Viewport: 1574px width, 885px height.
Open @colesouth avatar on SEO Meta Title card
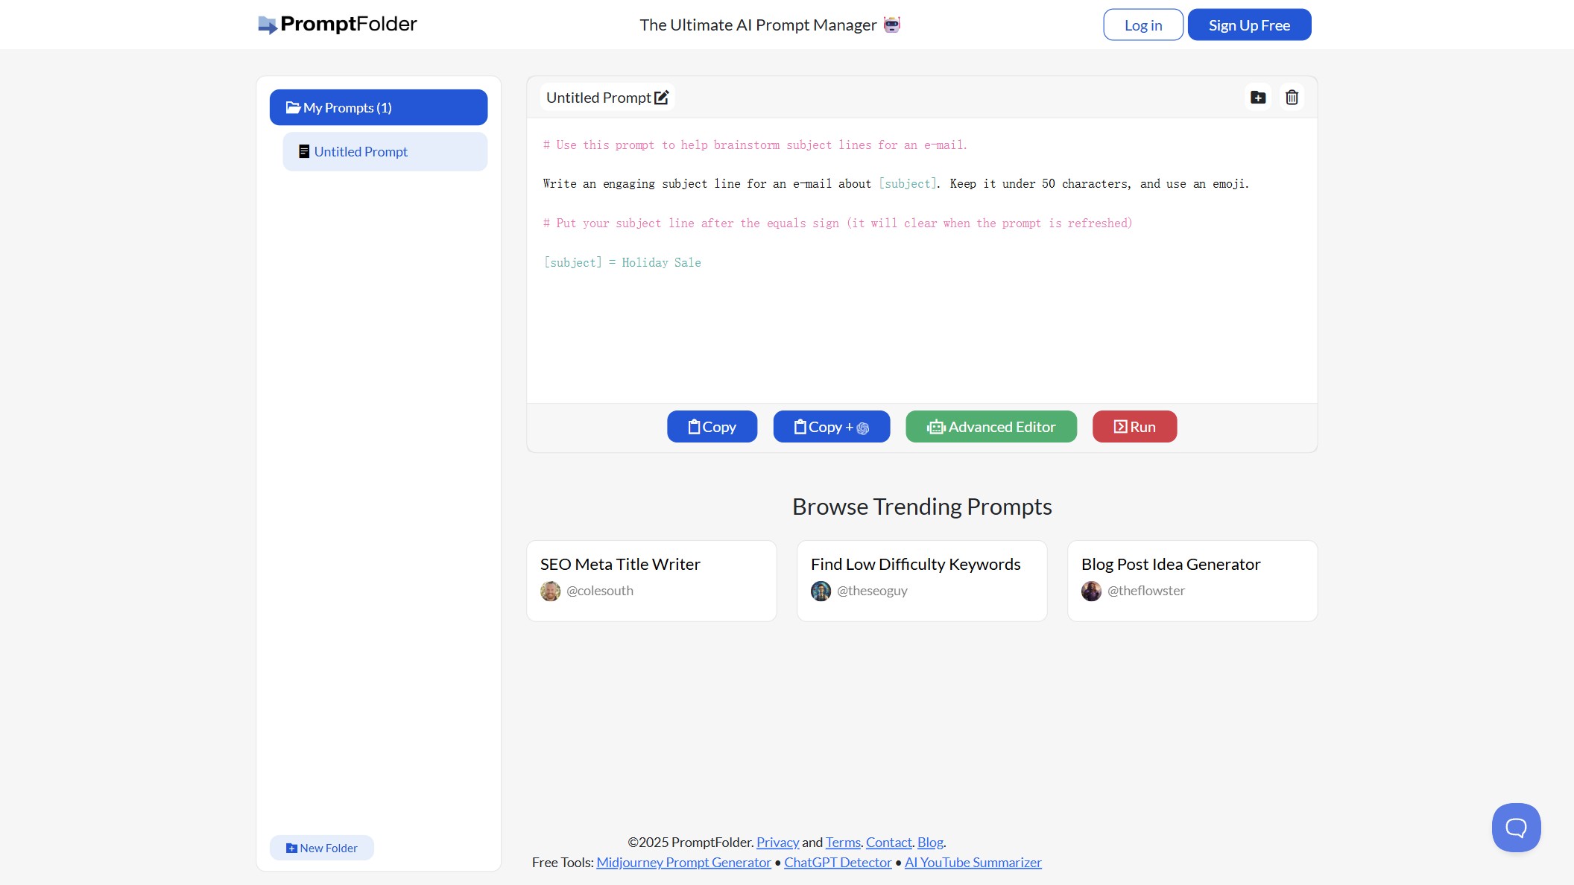tap(550, 591)
